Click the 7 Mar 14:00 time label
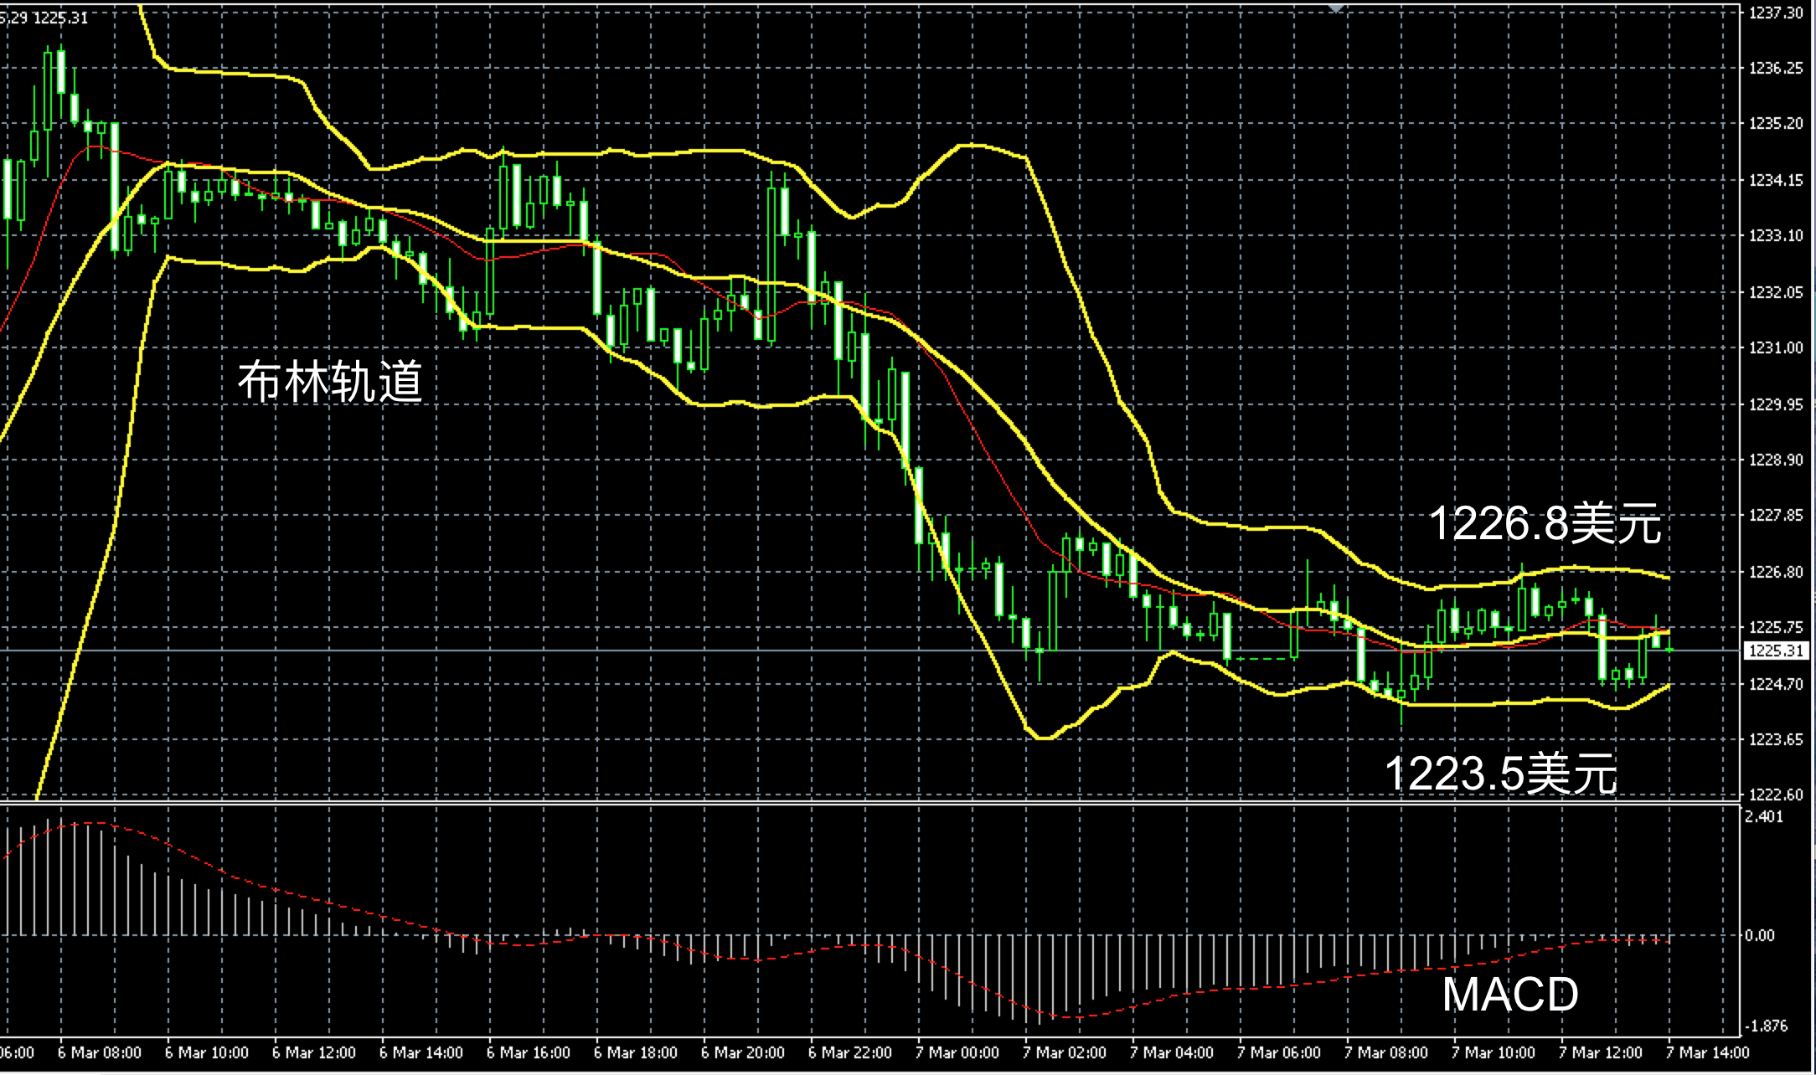The width and height of the screenshot is (1816, 1075). pos(1707,1052)
